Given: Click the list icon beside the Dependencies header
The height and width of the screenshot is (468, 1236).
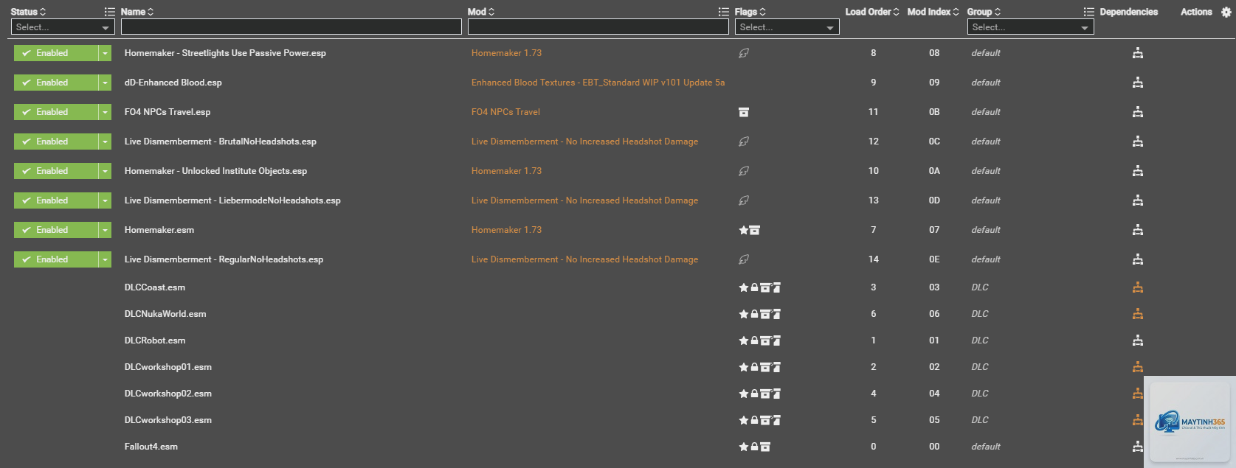Looking at the screenshot, I should pyautogui.click(x=1089, y=12).
